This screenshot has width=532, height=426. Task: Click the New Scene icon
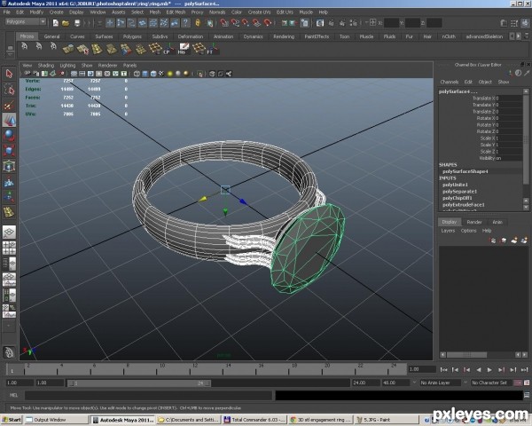click(x=56, y=23)
